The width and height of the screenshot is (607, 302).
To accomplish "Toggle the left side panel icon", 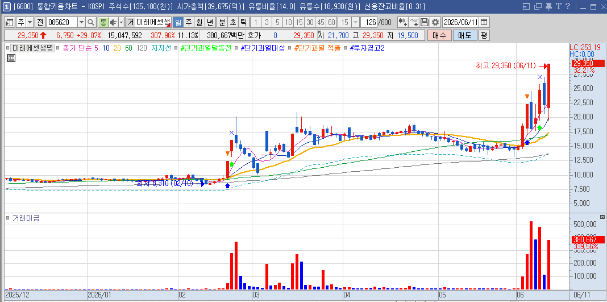I will pos(10,22).
